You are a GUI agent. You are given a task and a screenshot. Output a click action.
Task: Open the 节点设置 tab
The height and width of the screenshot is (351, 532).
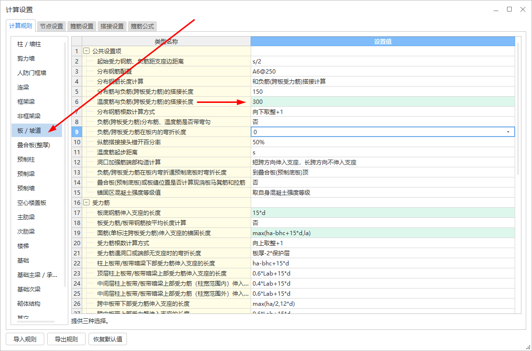point(51,26)
